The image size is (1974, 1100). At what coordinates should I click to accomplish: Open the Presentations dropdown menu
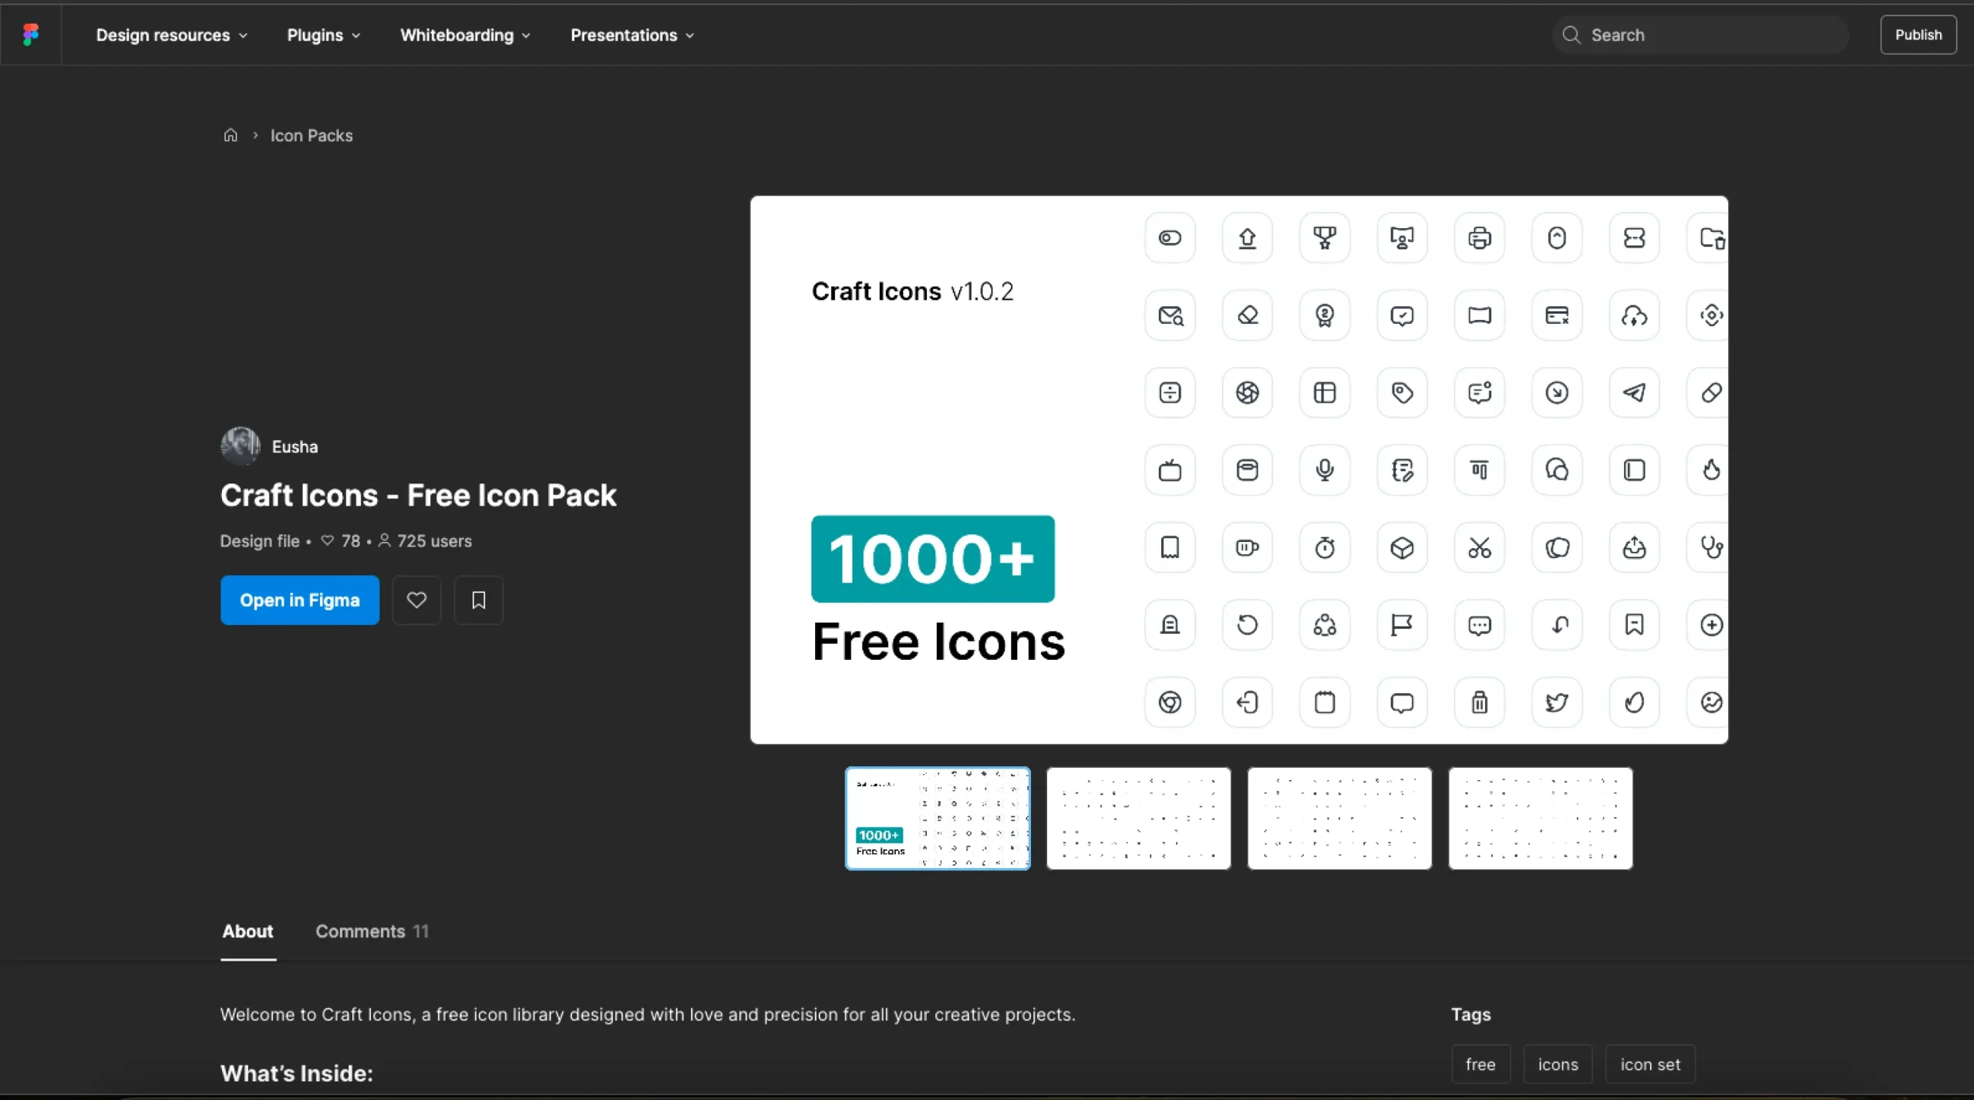[x=632, y=35]
